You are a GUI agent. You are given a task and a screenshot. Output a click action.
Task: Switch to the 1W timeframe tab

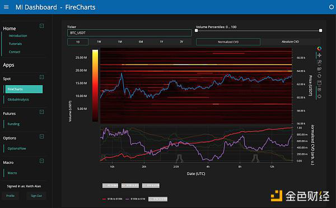click(x=99, y=41)
